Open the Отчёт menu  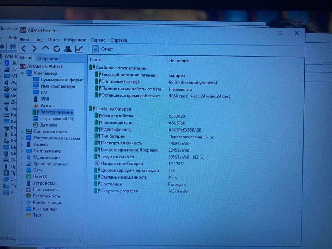tap(53, 39)
